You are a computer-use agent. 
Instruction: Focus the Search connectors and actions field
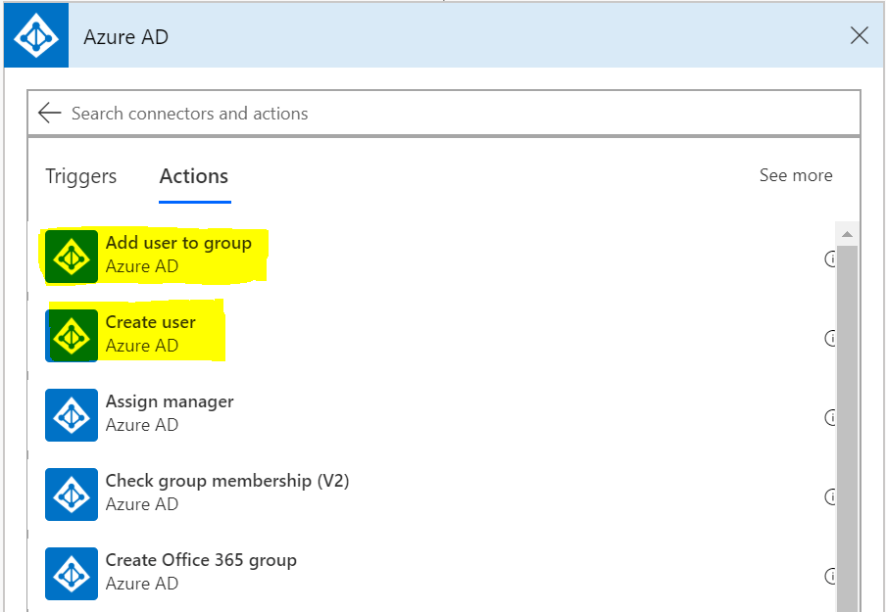point(441,114)
